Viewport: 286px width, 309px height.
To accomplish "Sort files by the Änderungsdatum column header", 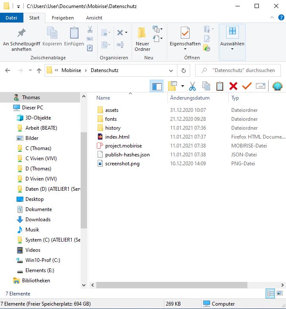I will [x=190, y=98].
